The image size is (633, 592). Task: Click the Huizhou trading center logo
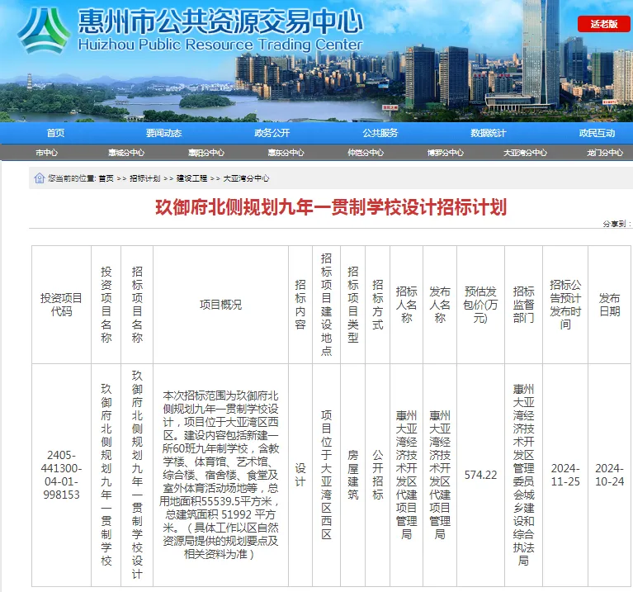pyautogui.click(x=43, y=31)
